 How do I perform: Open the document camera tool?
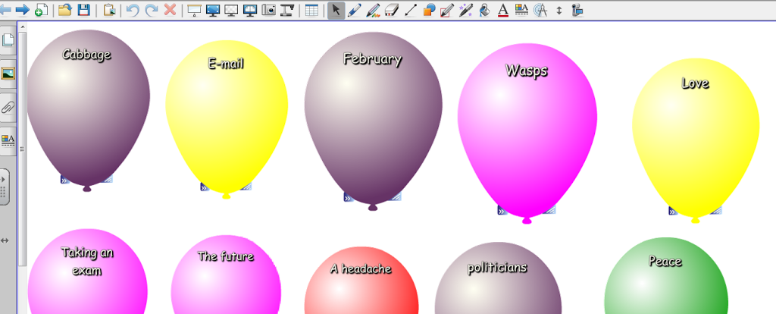tap(287, 9)
